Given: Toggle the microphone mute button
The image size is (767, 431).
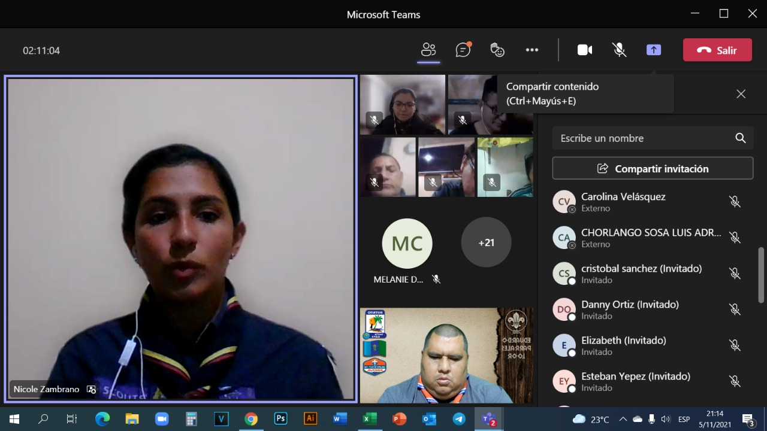Looking at the screenshot, I should coord(620,50).
